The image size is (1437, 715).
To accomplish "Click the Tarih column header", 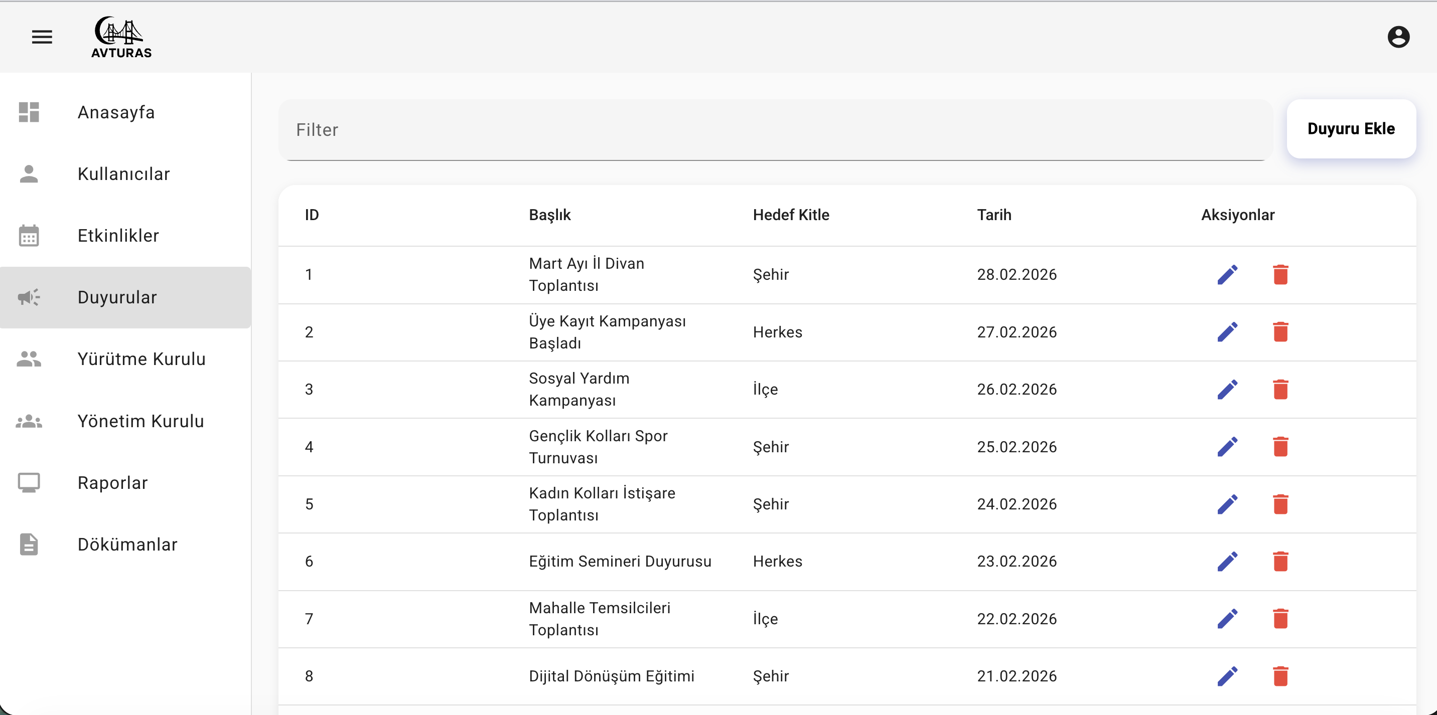I will tap(993, 215).
